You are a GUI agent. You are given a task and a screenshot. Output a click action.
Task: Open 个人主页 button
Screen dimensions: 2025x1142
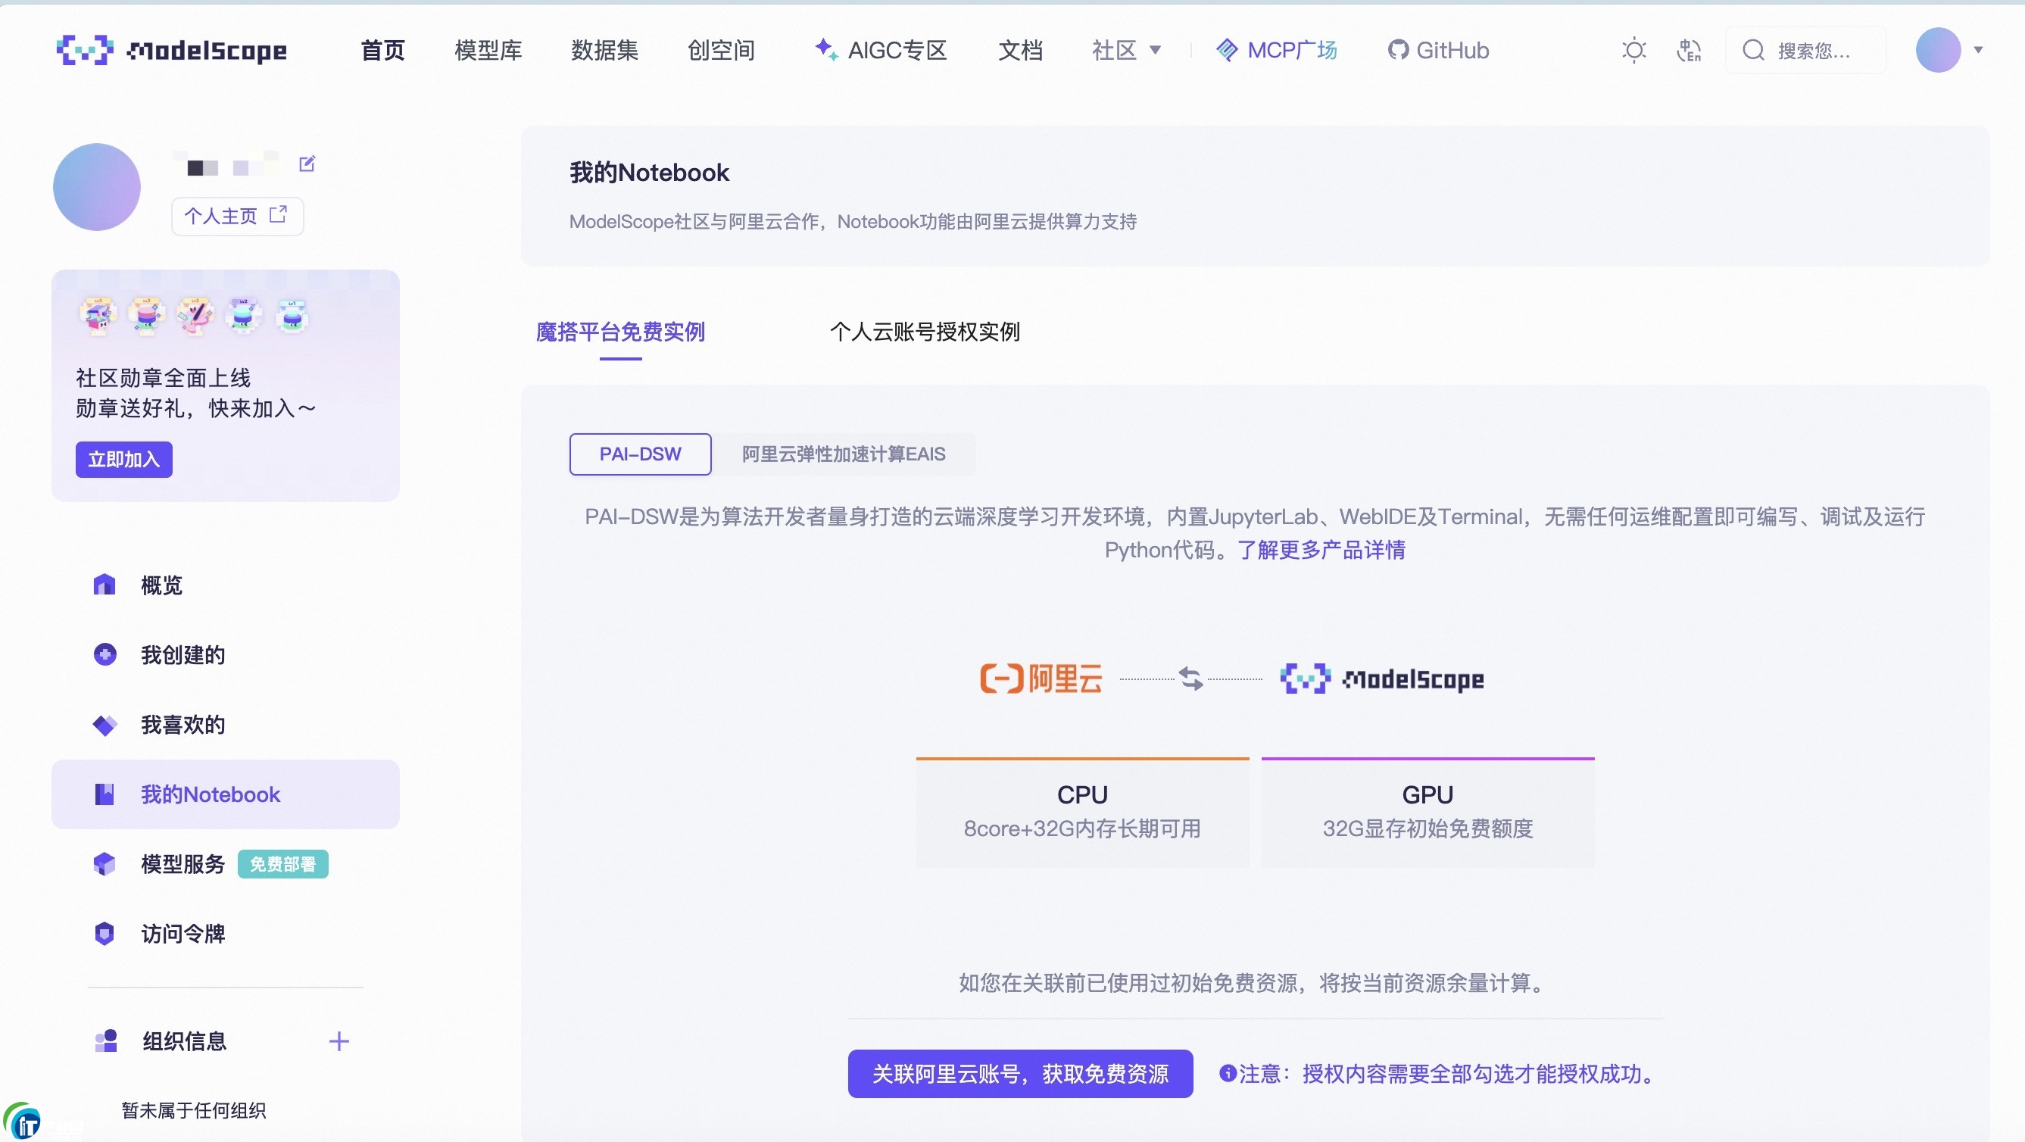[x=236, y=216]
